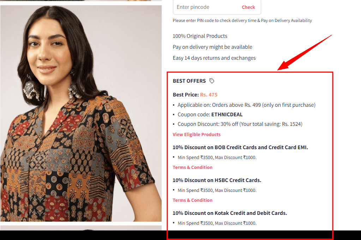Select the ETHNICDEAL coupon code text
Screen dimensions: 361x240
(x=227, y=115)
